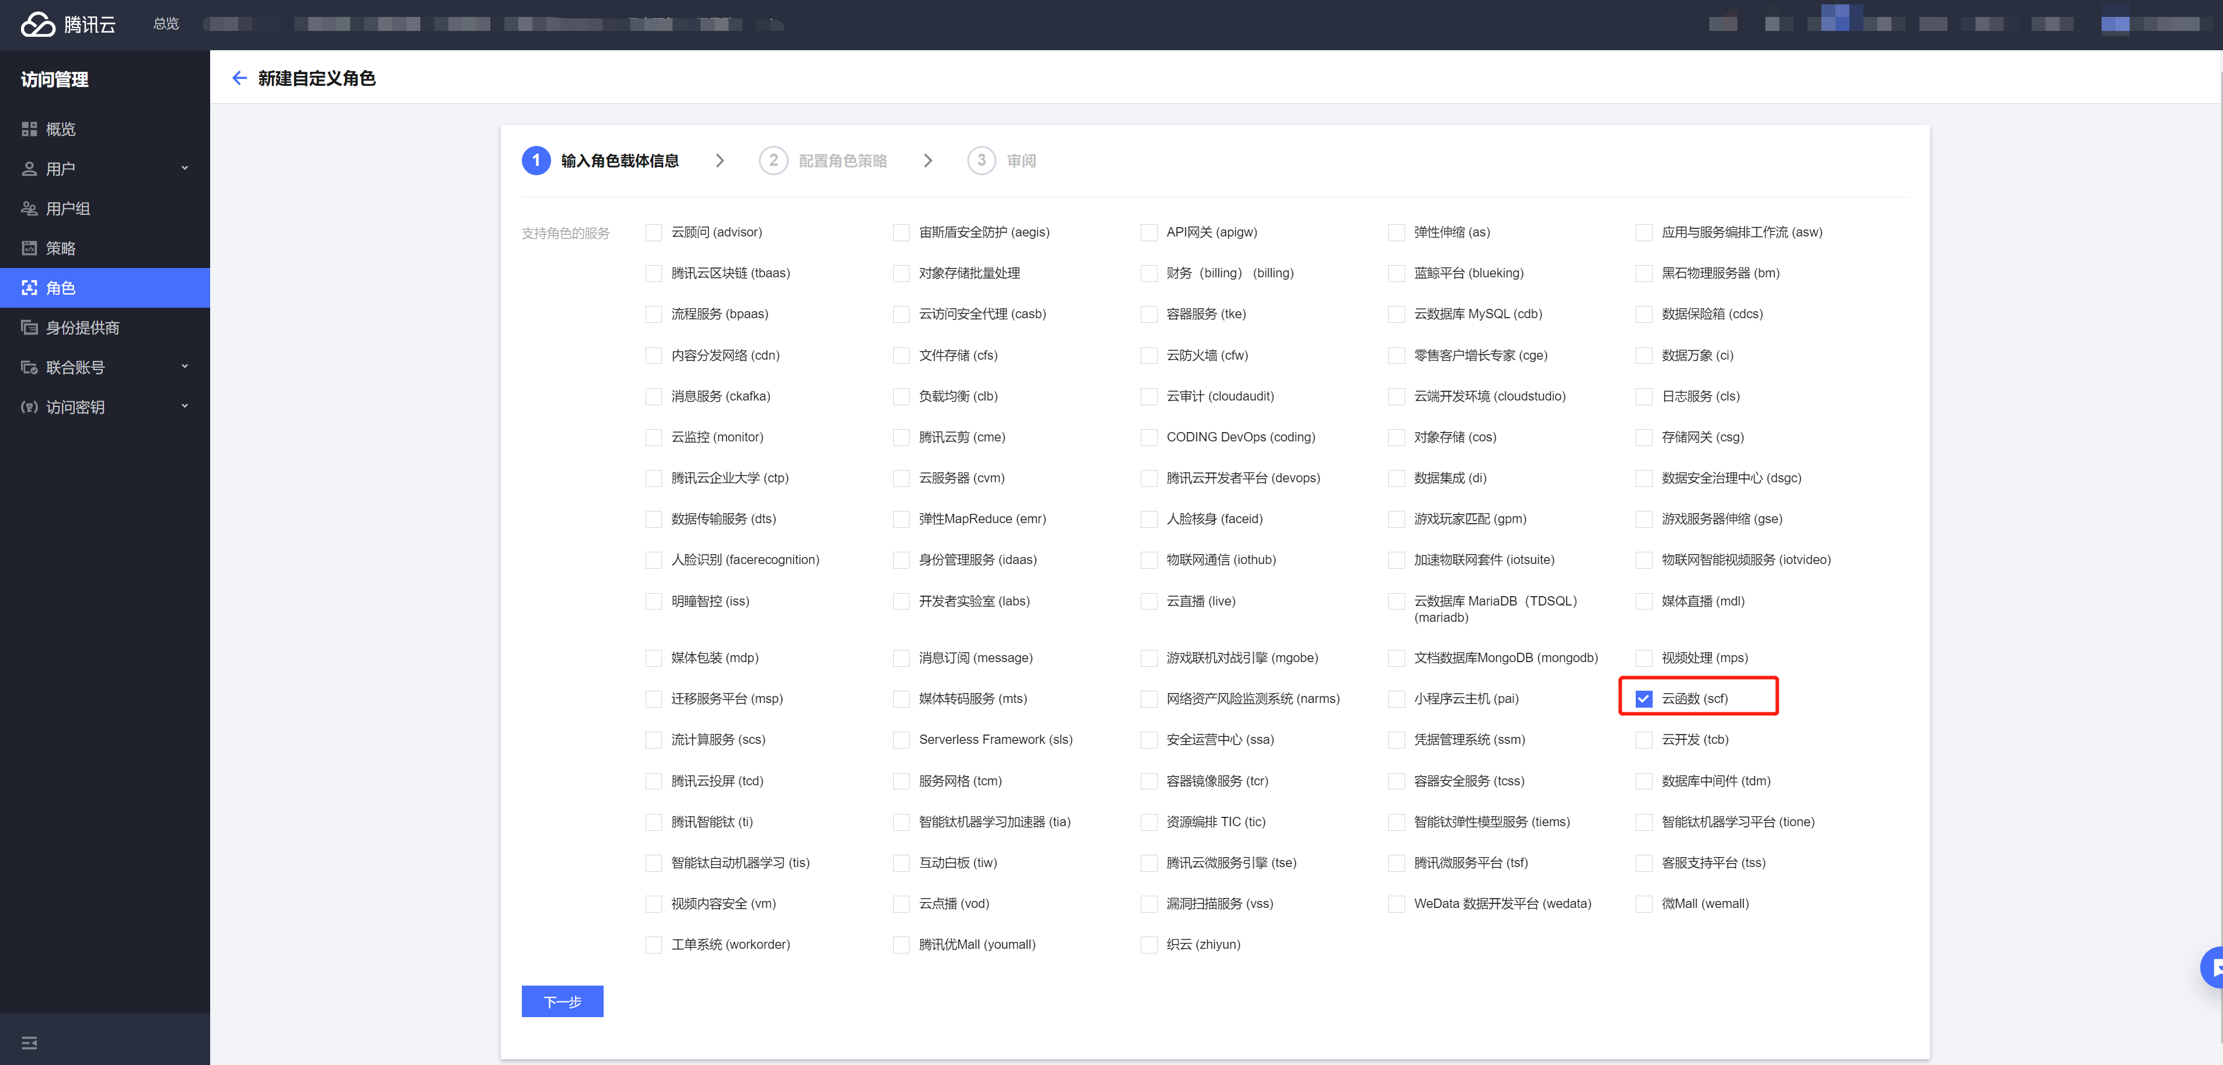Check the 日志服务 (cls) checkbox
This screenshot has height=1065, width=2223.
coord(1643,397)
